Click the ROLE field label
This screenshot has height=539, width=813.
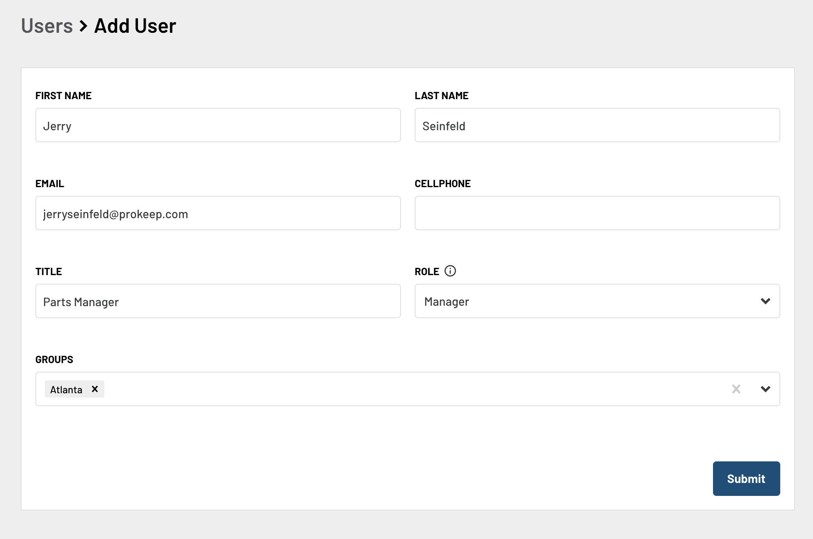coord(427,272)
